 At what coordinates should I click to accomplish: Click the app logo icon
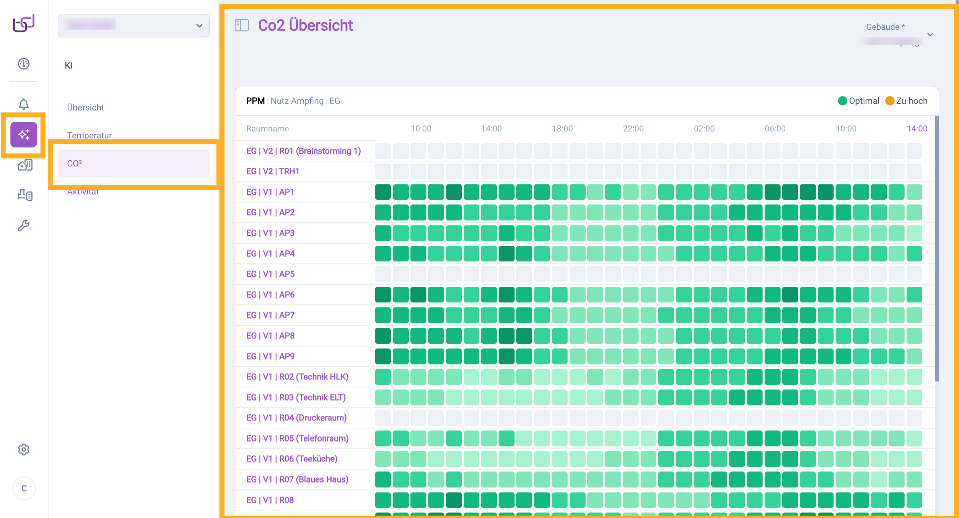[24, 23]
